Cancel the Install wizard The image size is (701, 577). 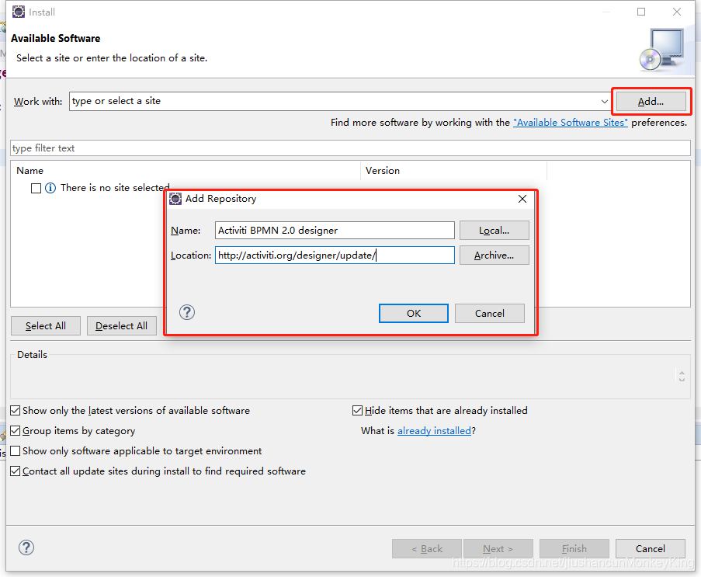pos(650,549)
